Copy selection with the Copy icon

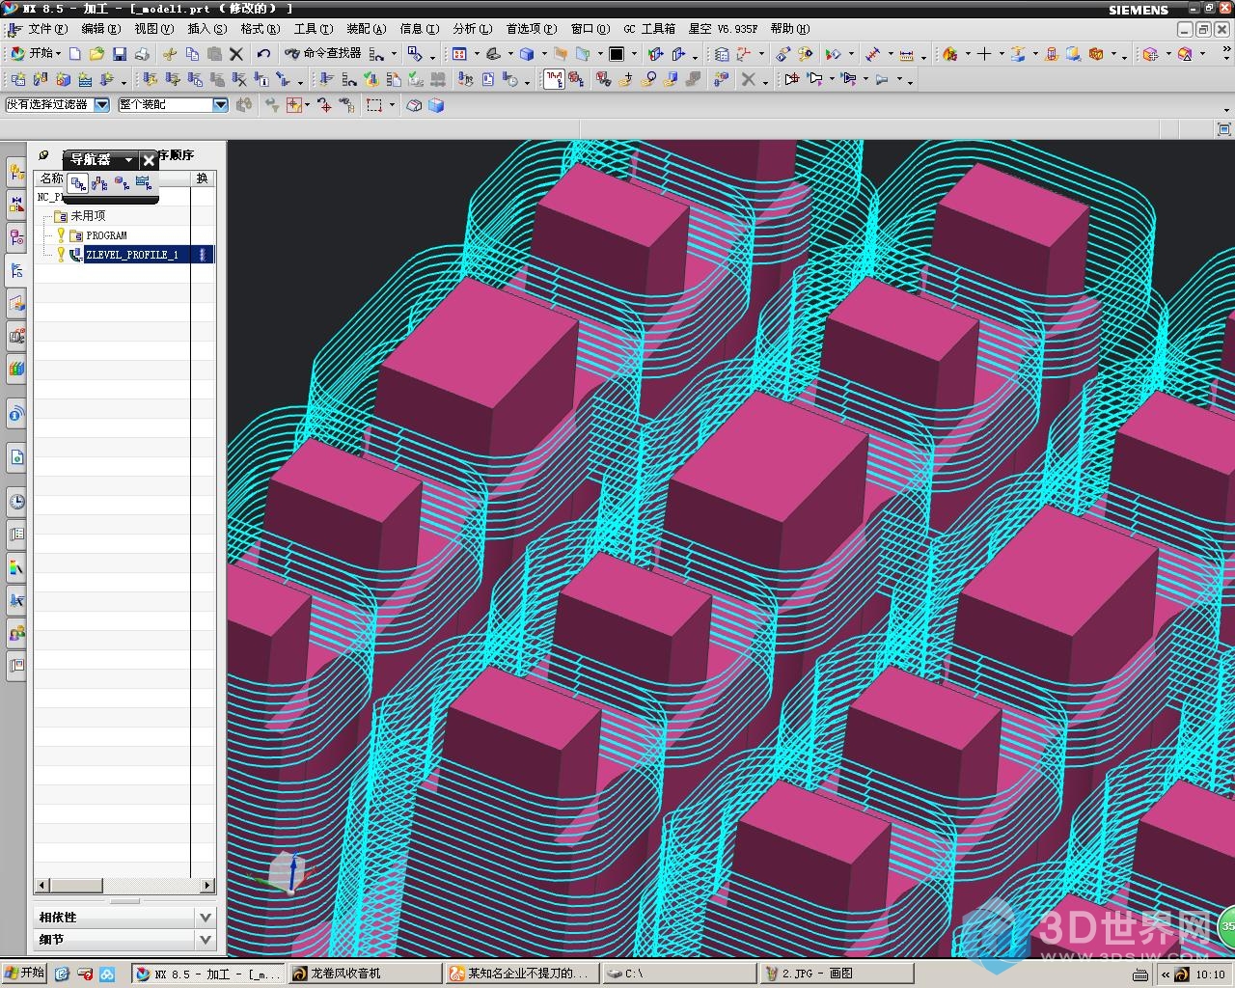[x=192, y=54]
